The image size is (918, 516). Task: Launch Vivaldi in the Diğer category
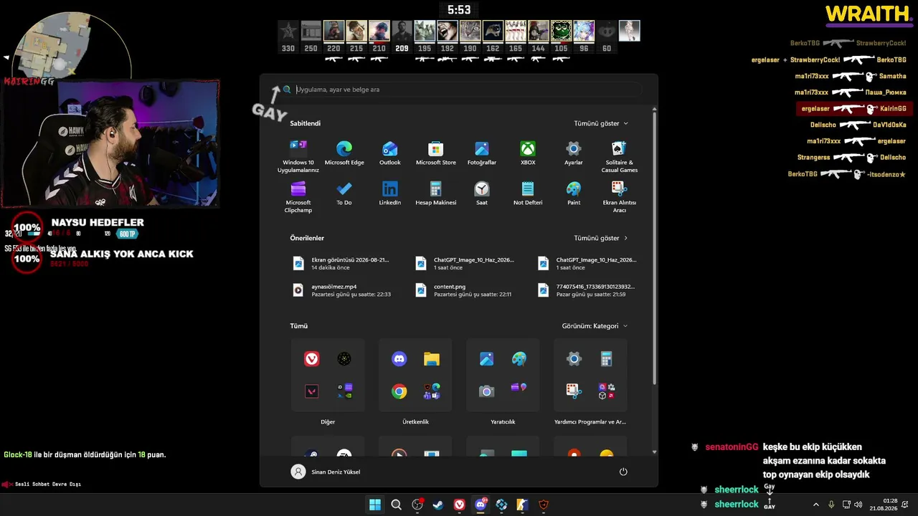pos(312,359)
